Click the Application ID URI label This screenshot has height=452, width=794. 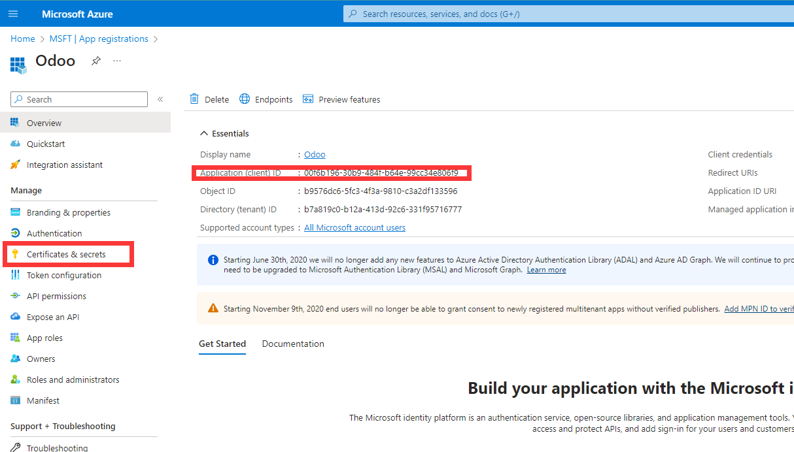pos(742,191)
